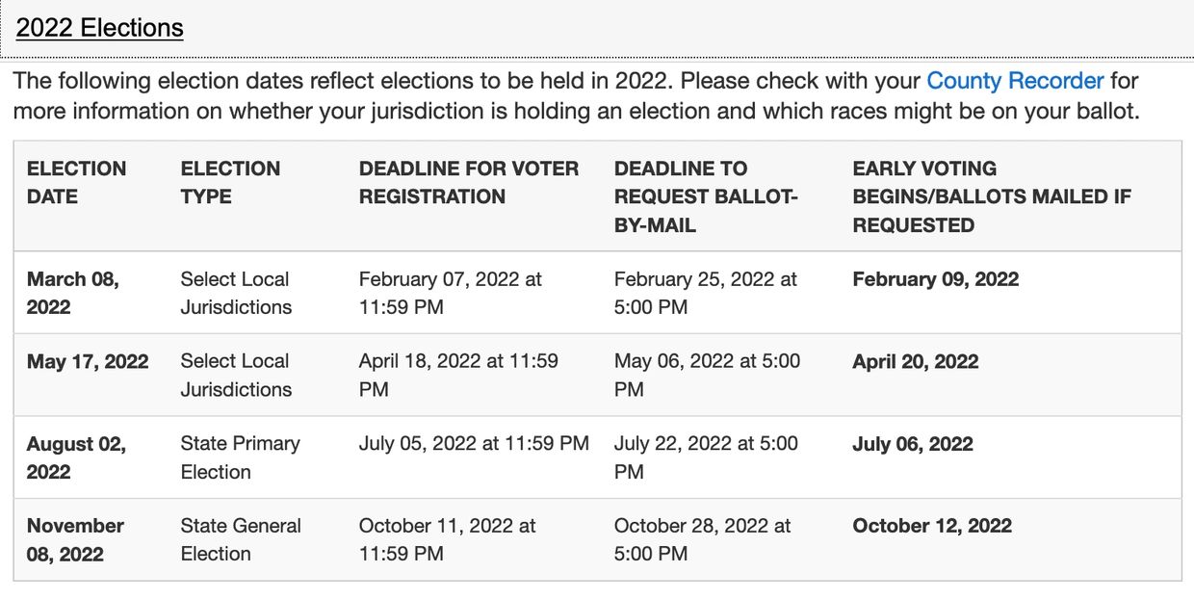Select the March 08, 2022 election date

pos(73,293)
